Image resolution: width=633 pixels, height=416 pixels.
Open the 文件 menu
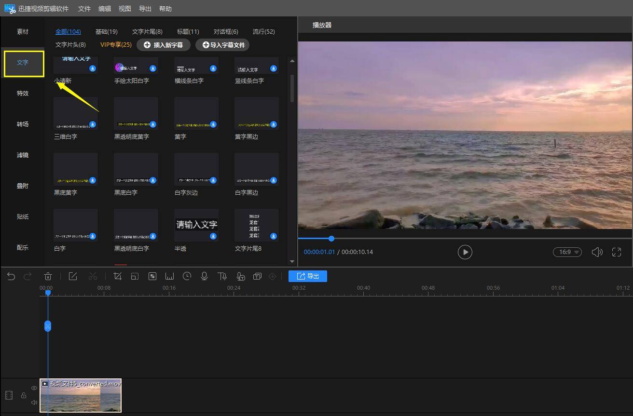84,9
